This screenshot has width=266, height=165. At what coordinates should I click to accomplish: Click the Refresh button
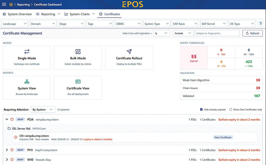point(252,33)
